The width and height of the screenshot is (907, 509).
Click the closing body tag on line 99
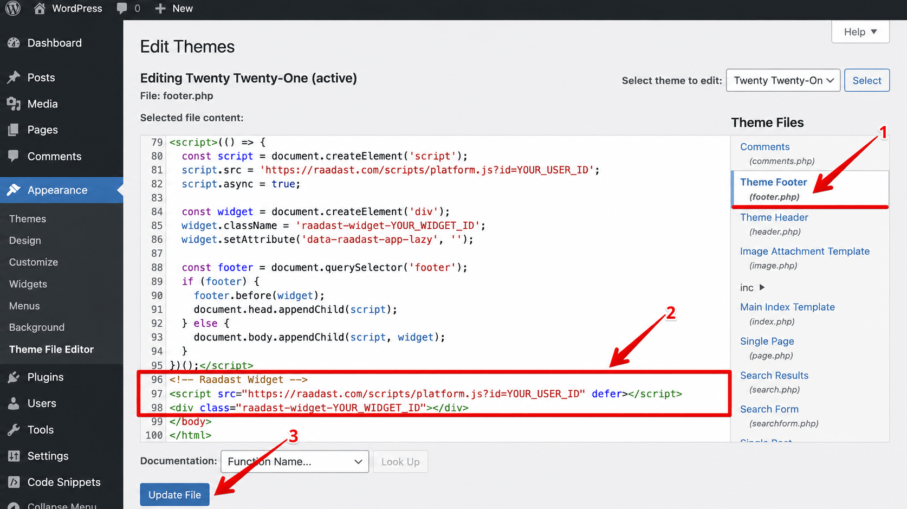[x=190, y=421]
